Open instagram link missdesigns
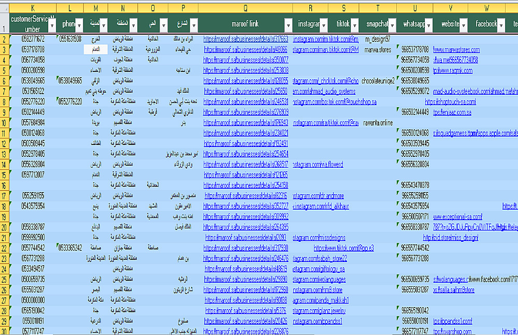 click(x=319, y=238)
